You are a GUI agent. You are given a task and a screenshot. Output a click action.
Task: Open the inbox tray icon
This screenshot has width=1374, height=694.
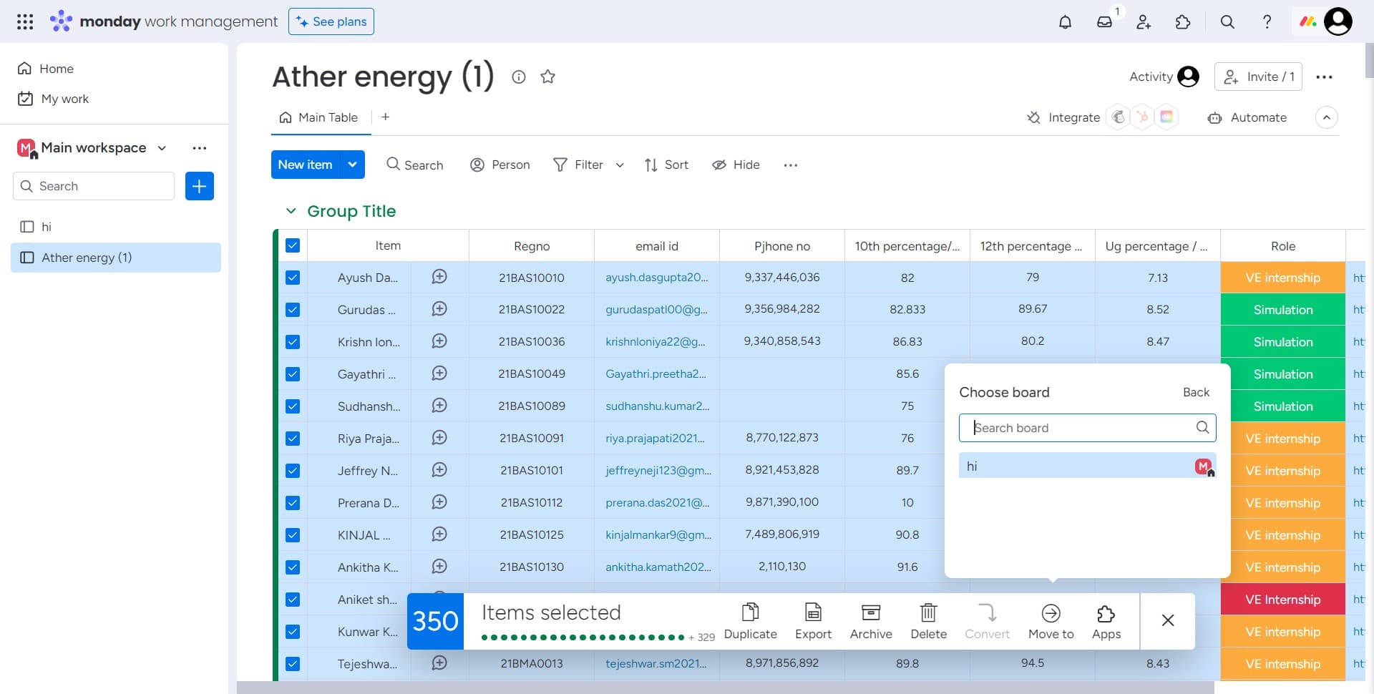(1104, 22)
